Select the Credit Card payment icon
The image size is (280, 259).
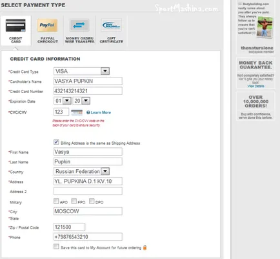[15, 26]
